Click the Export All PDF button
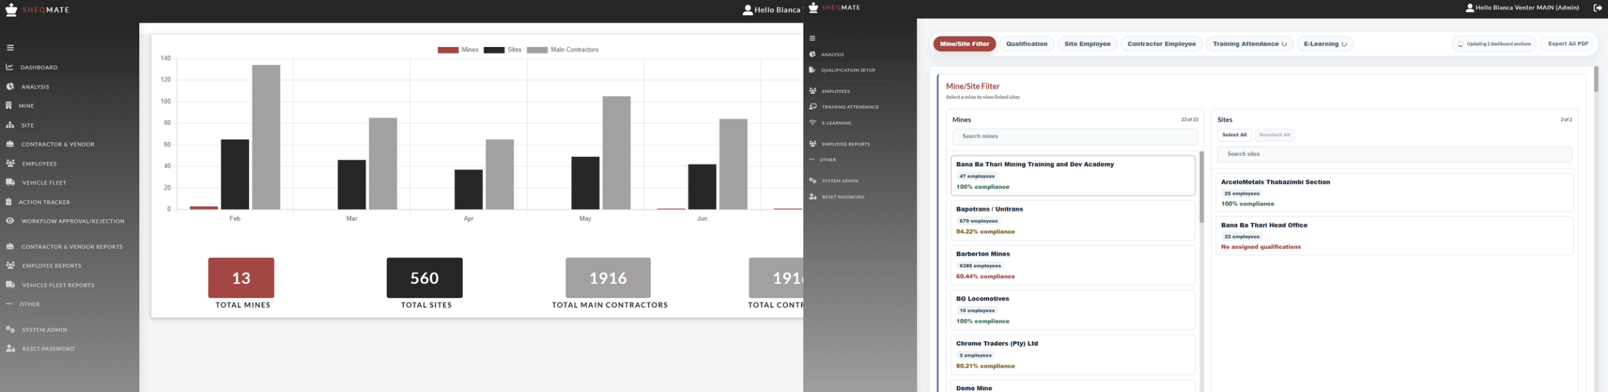Screen dimensions: 1608x392 [1568, 44]
